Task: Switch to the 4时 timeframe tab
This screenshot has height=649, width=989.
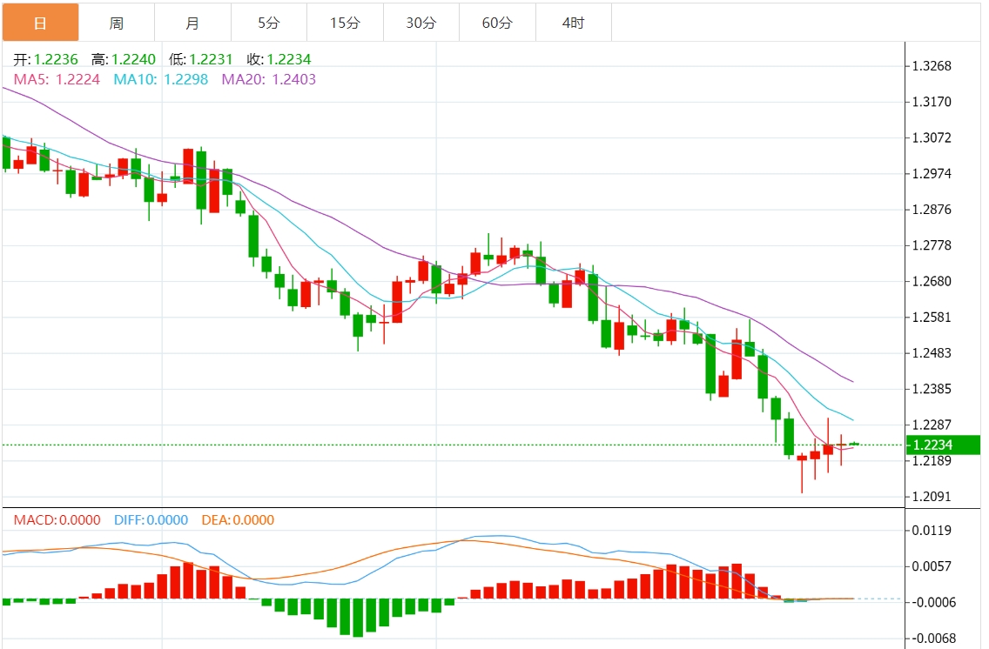Action: (574, 23)
